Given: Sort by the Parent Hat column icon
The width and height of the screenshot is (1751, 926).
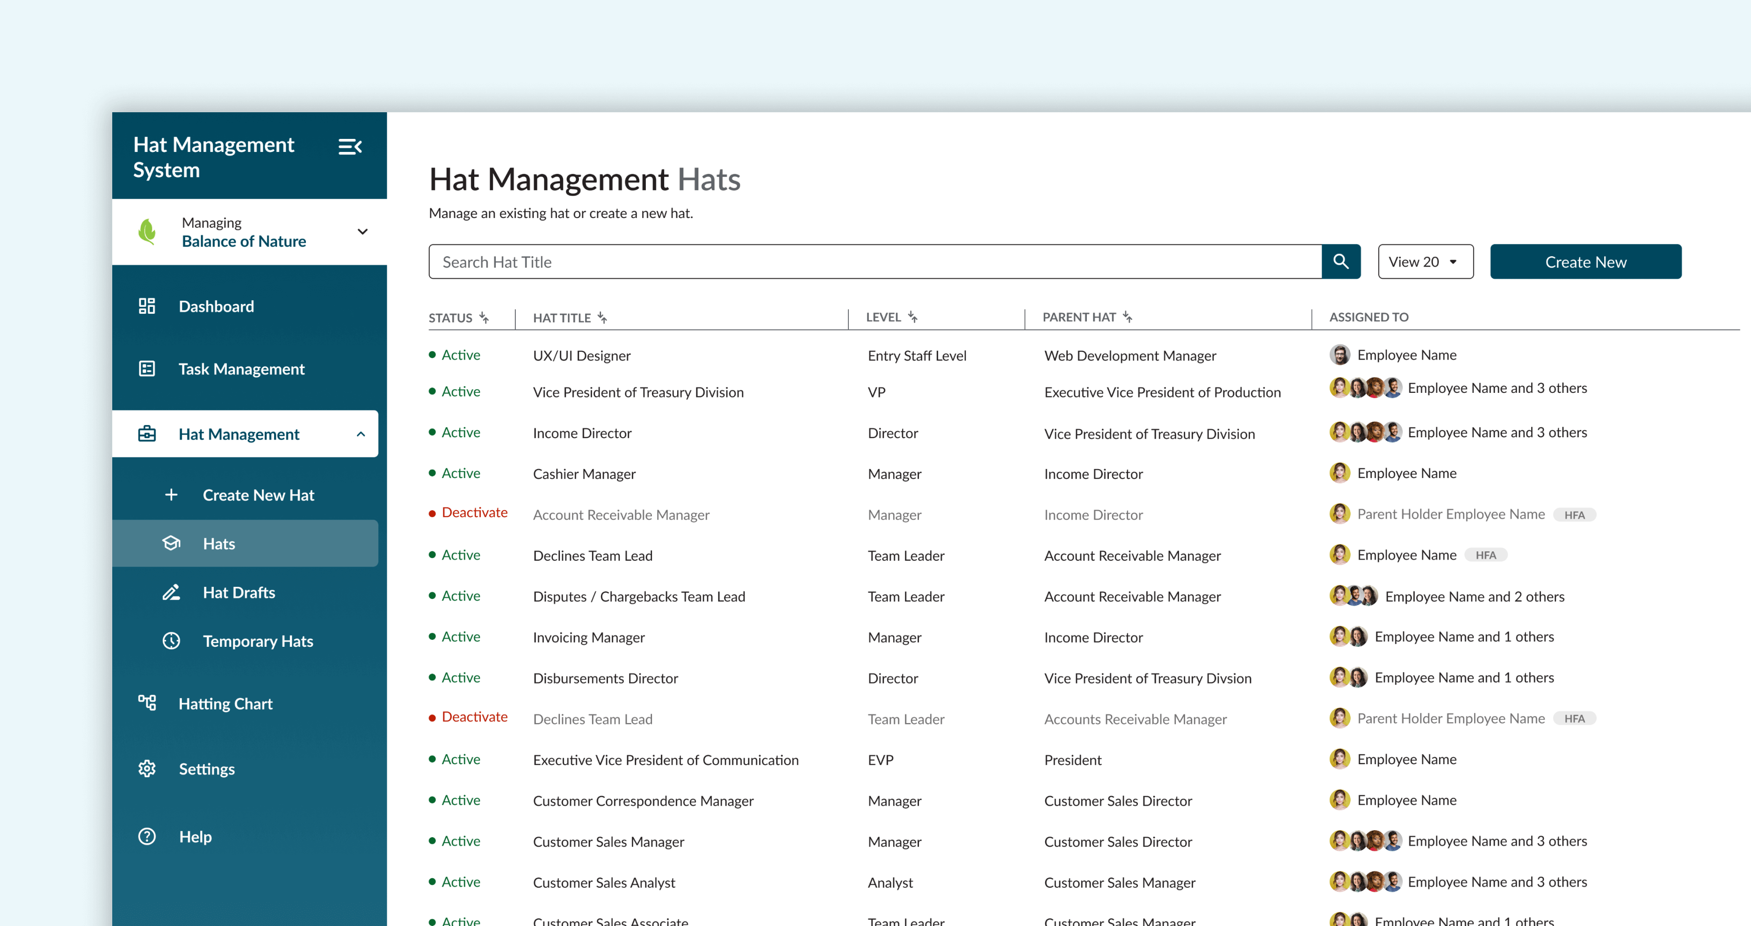Looking at the screenshot, I should [x=1128, y=317].
